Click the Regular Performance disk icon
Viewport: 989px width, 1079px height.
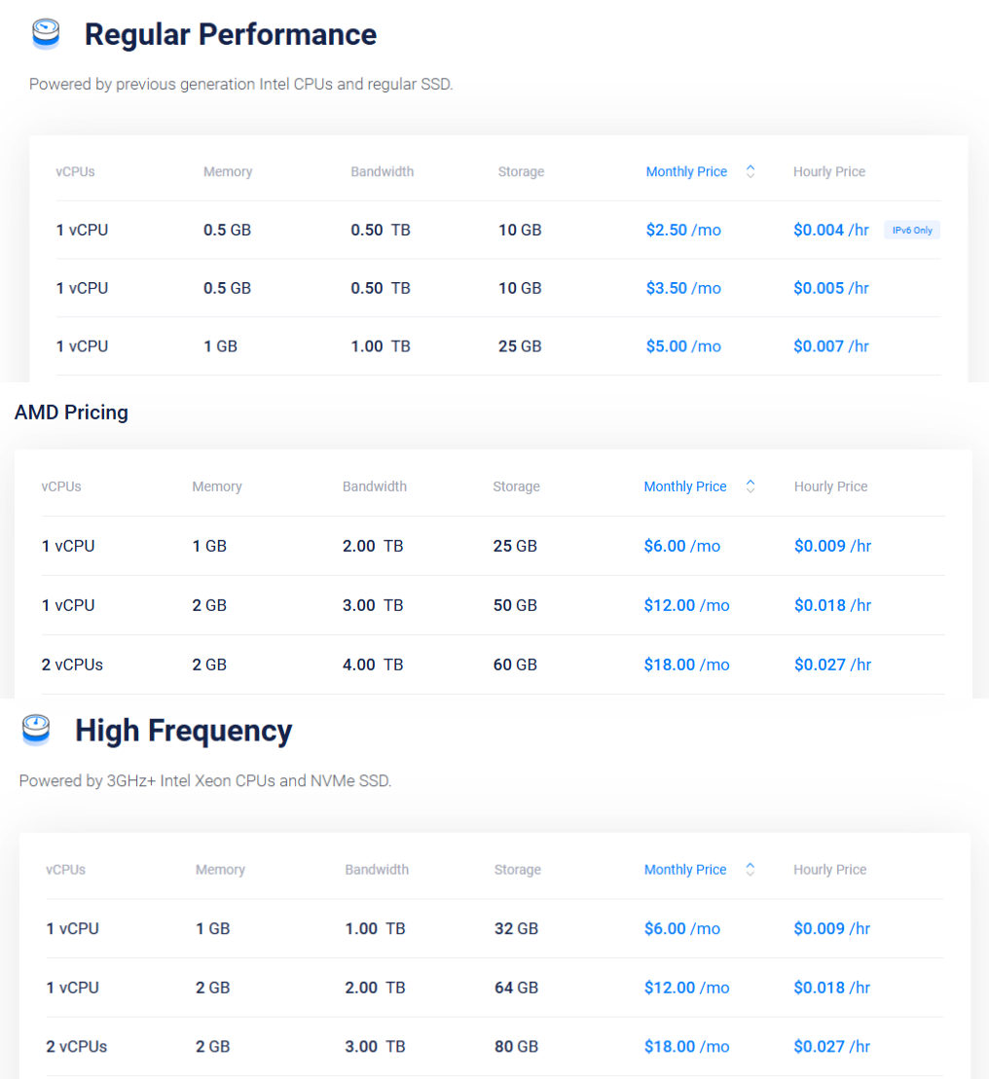pos(46,34)
